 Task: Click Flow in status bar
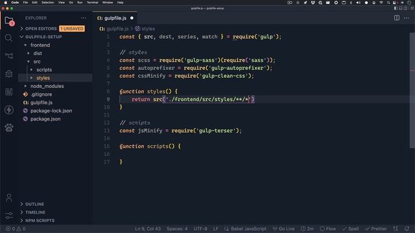click(x=328, y=228)
